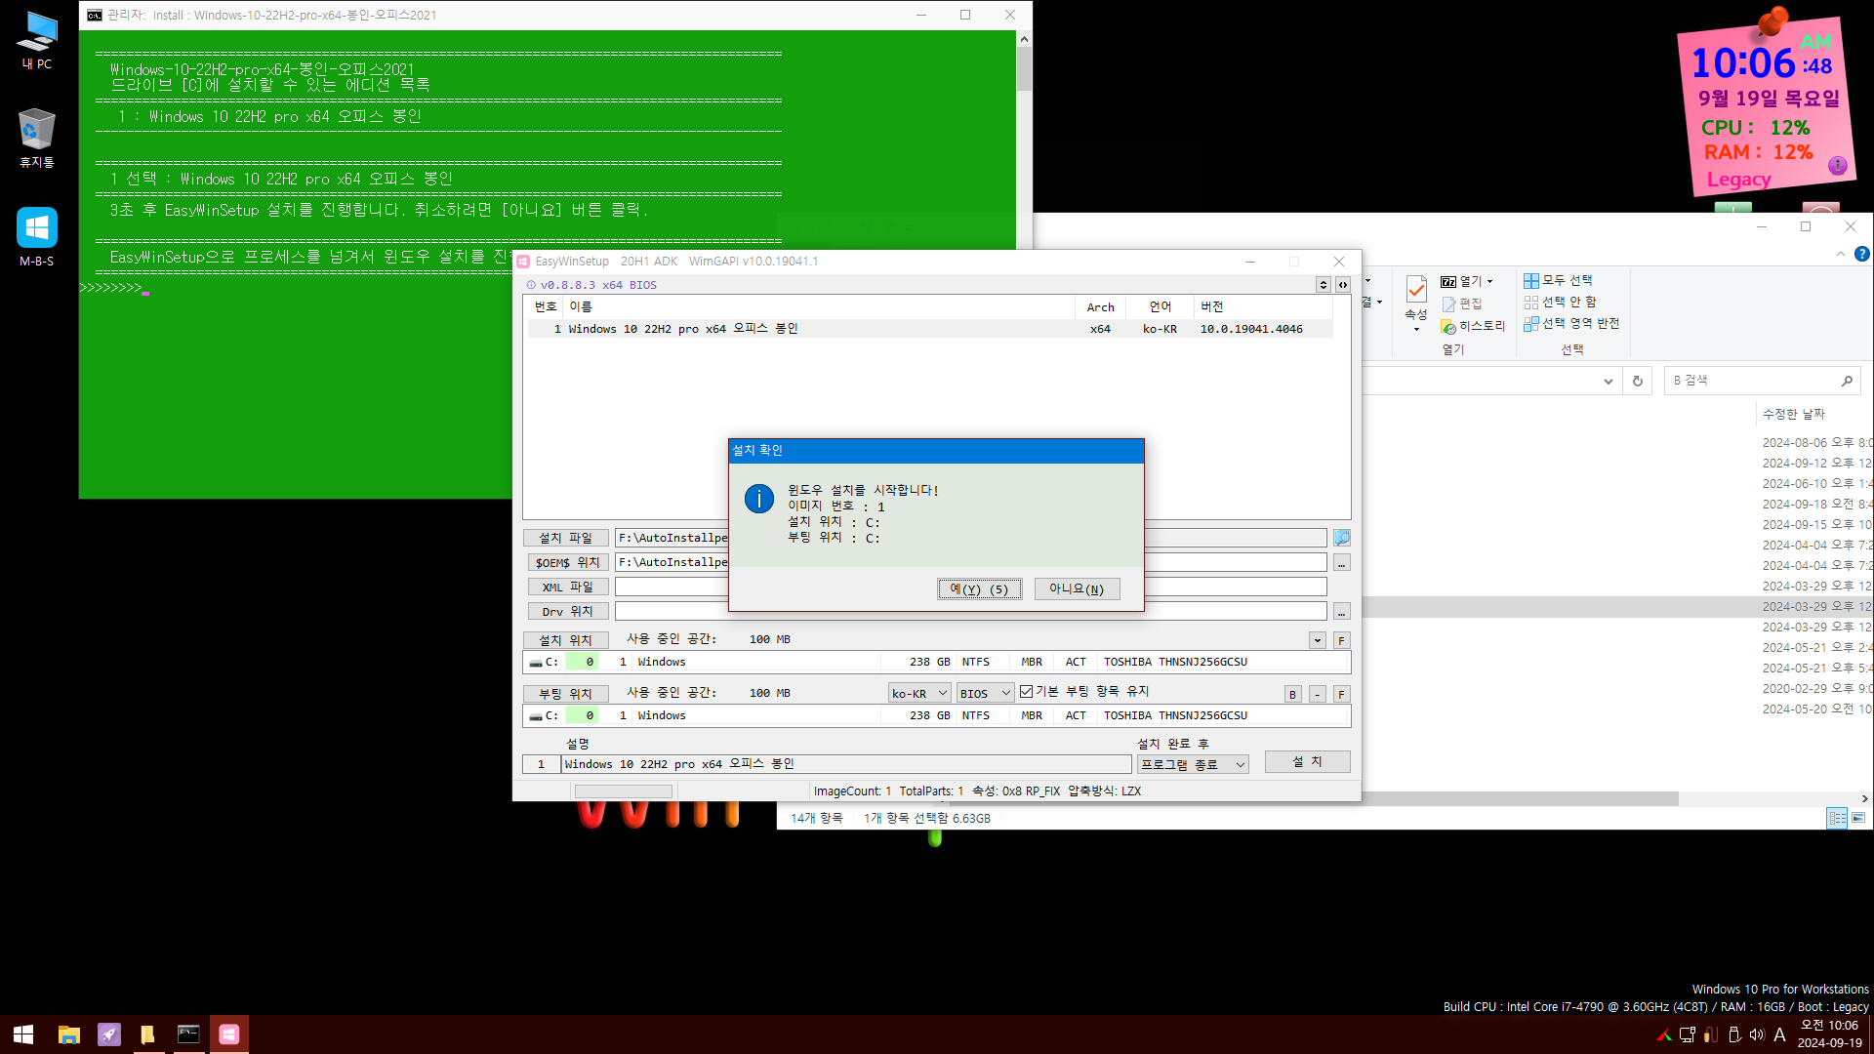The height and width of the screenshot is (1054, 1874).
Task: Select Windows 10 22H2 pro image row in list
Action: [x=929, y=329]
